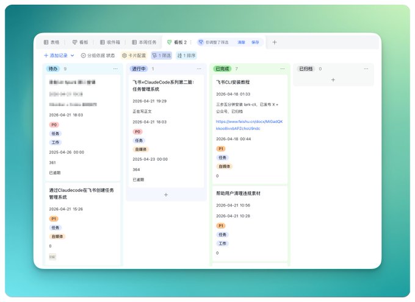Image resolution: width=415 pixels, height=302 pixels.
Task: Click the P1 tag in 飞书CLI安装教程 card
Action: [221, 149]
